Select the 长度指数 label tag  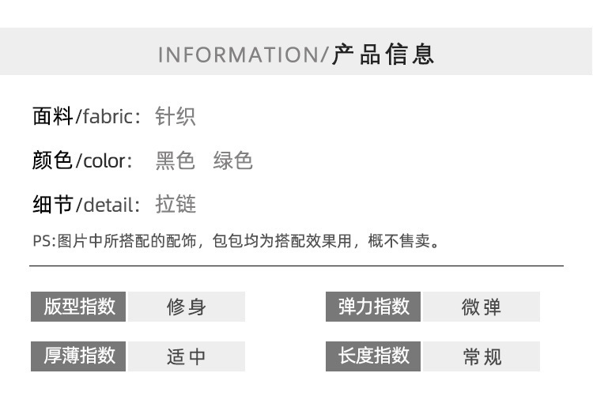[x=373, y=356]
